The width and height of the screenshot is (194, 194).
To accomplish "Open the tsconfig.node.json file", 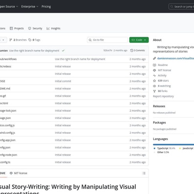I will [x=8, y=155].
